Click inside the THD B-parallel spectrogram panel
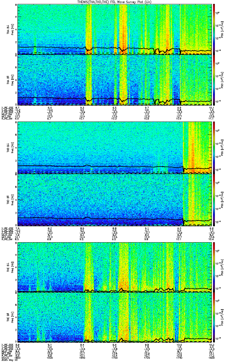The width and height of the screenshot is (226, 362). click(115, 200)
